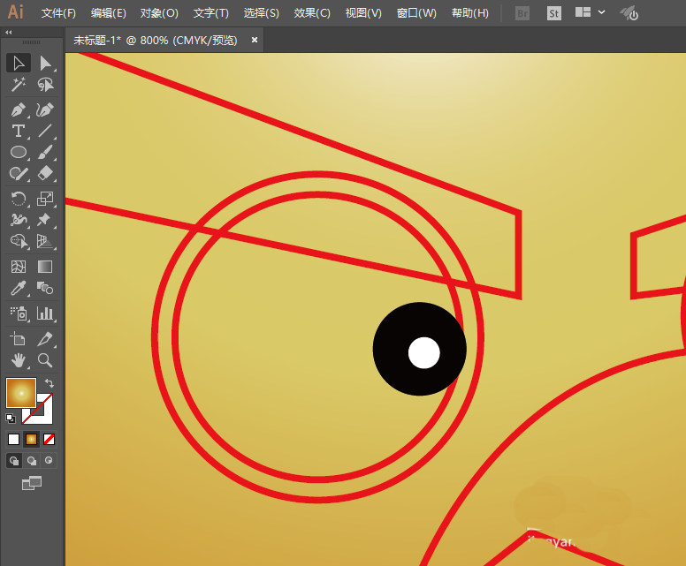The image size is (686, 566).
Task: Select the Width/Warp tool
Action: click(x=19, y=220)
